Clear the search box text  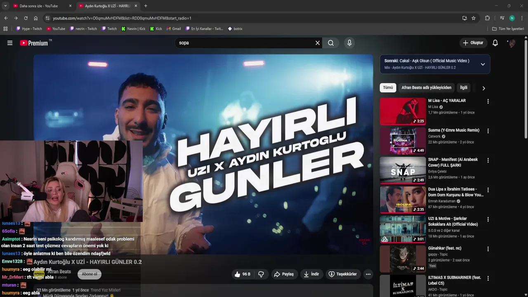point(318,43)
